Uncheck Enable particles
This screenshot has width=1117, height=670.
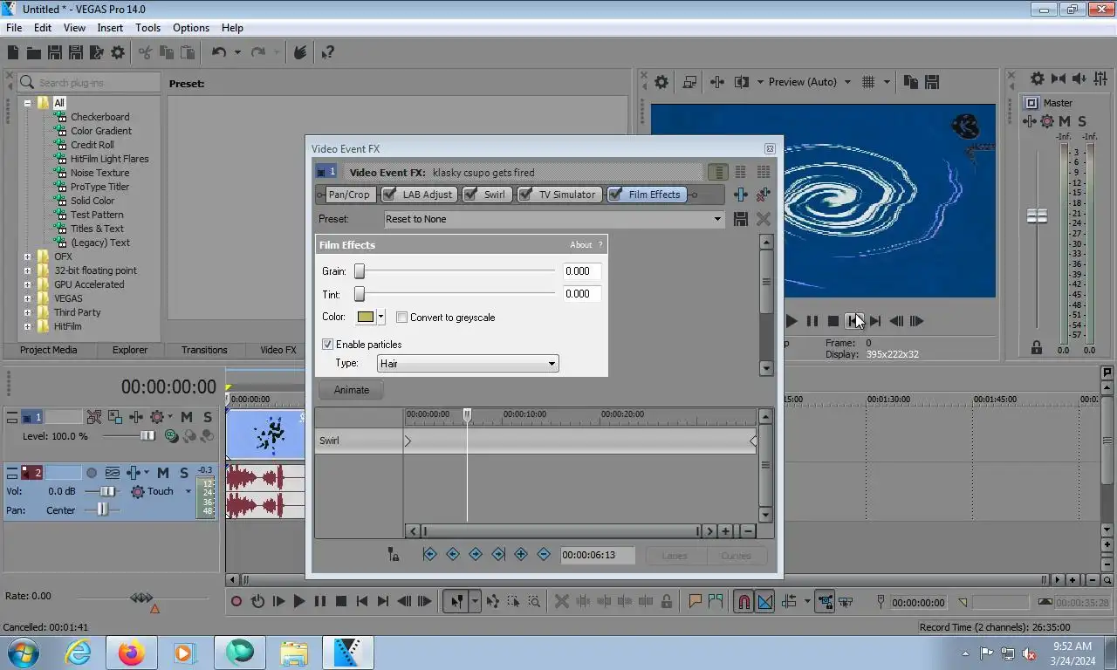(328, 345)
